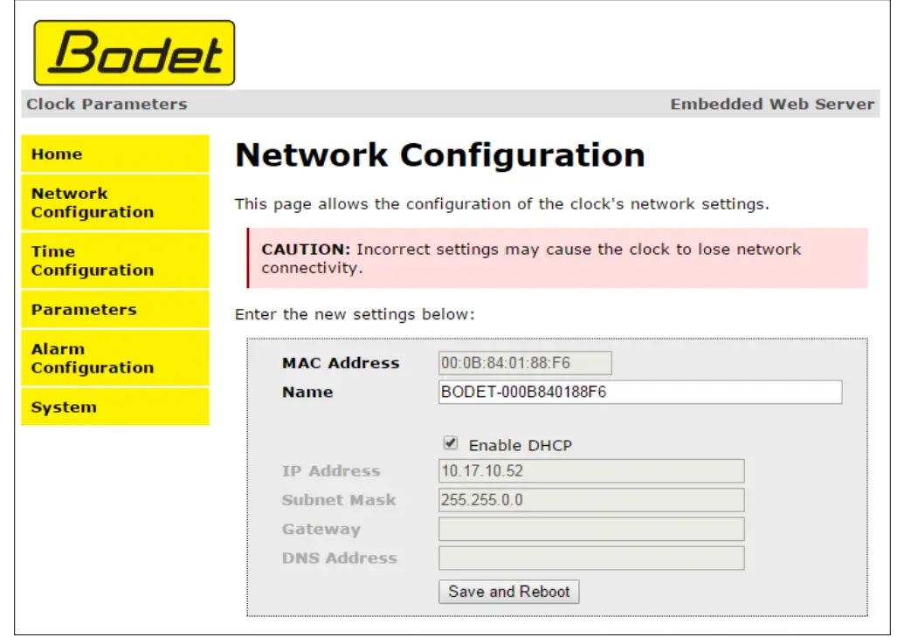Go to Time Configuration page
The image size is (904, 637).
114,261
